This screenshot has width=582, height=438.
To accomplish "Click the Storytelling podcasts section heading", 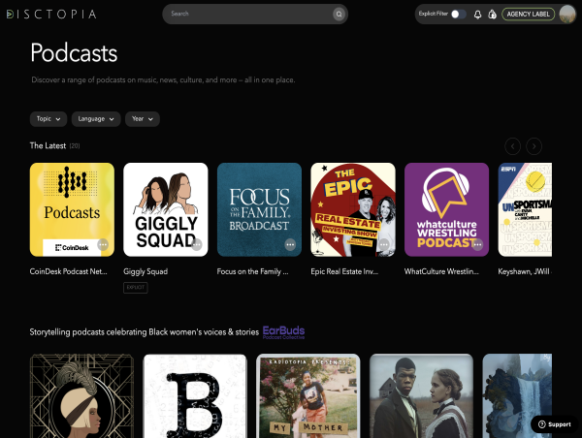I will [x=144, y=332].
